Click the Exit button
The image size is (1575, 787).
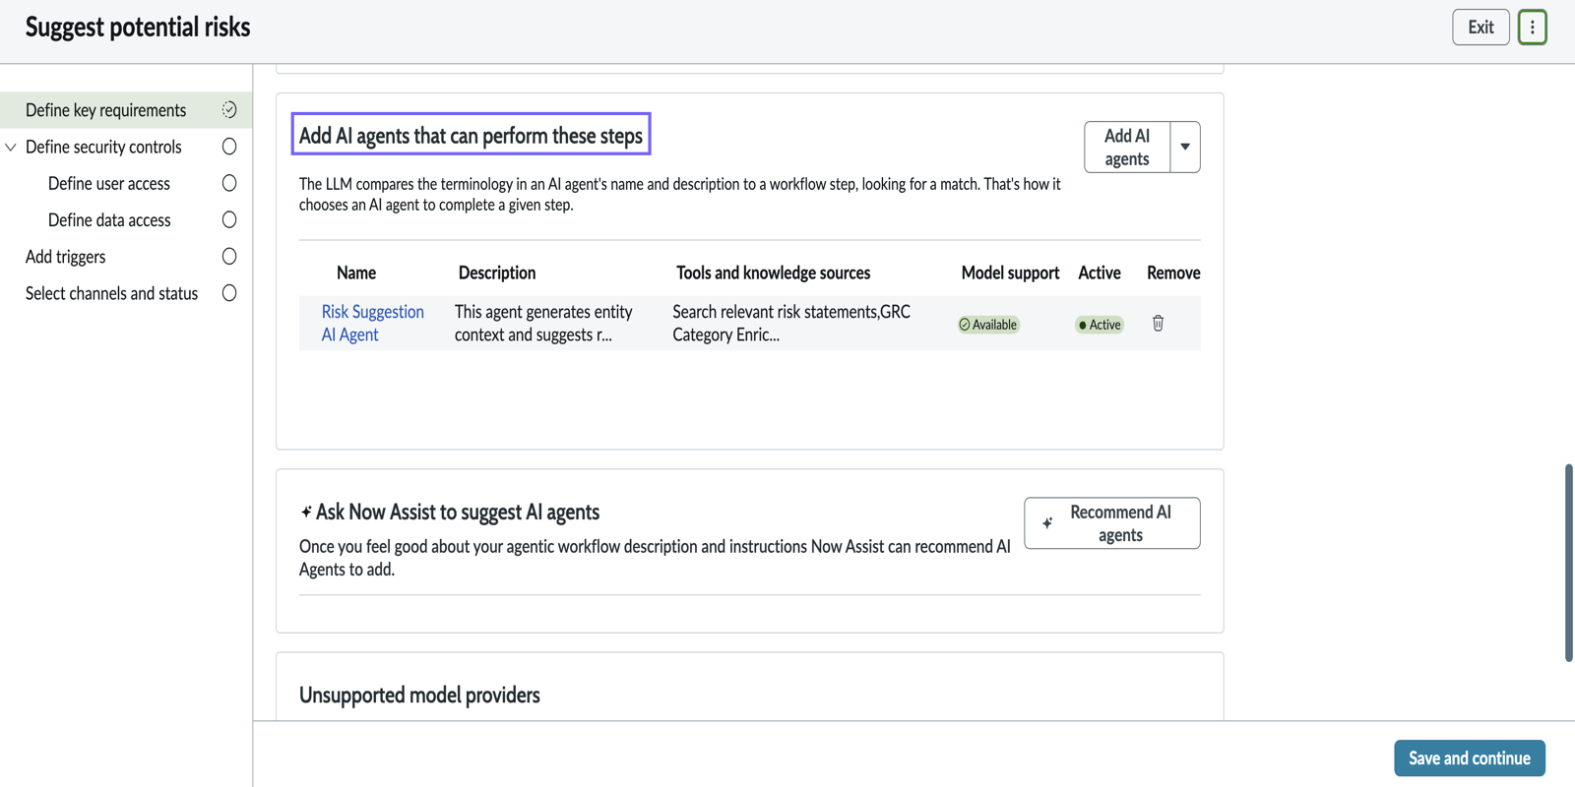tap(1480, 28)
